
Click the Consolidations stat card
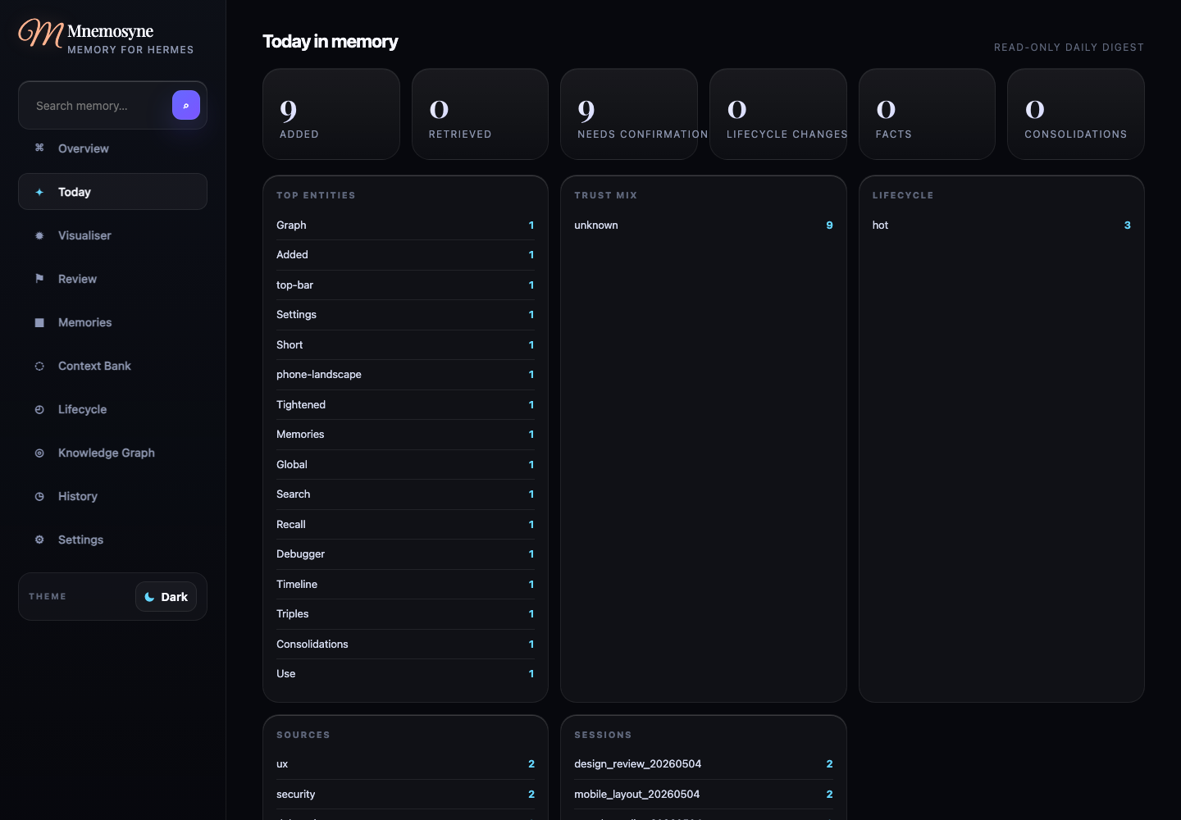[x=1076, y=114]
